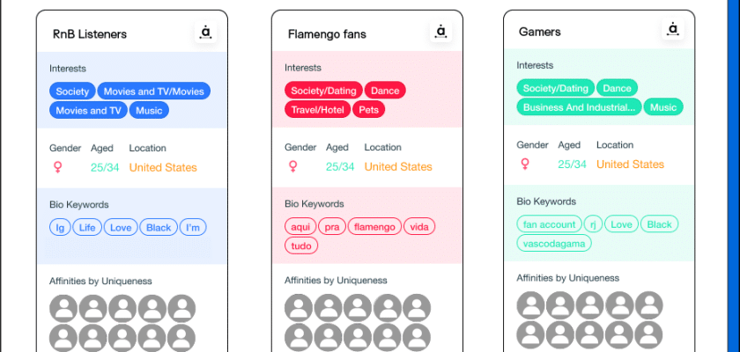Select first affinity avatar in RnB Listeners

click(x=63, y=308)
